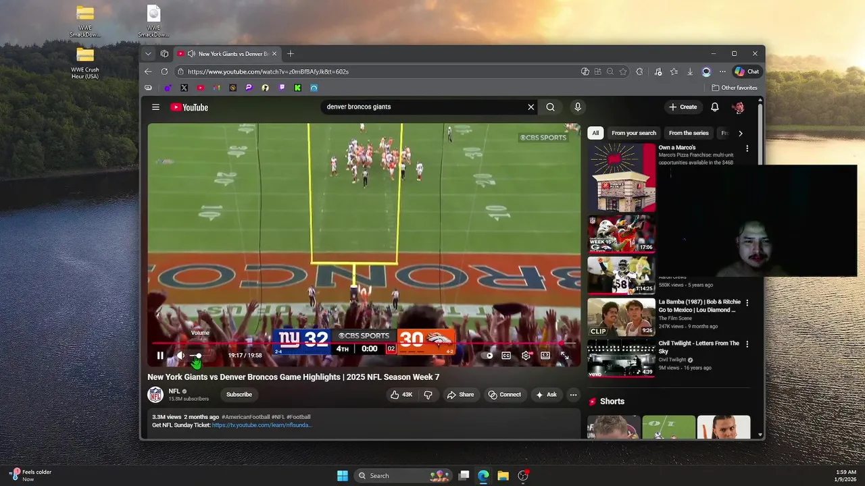
Task: Click the browser address bar URL
Action: (268, 72)
